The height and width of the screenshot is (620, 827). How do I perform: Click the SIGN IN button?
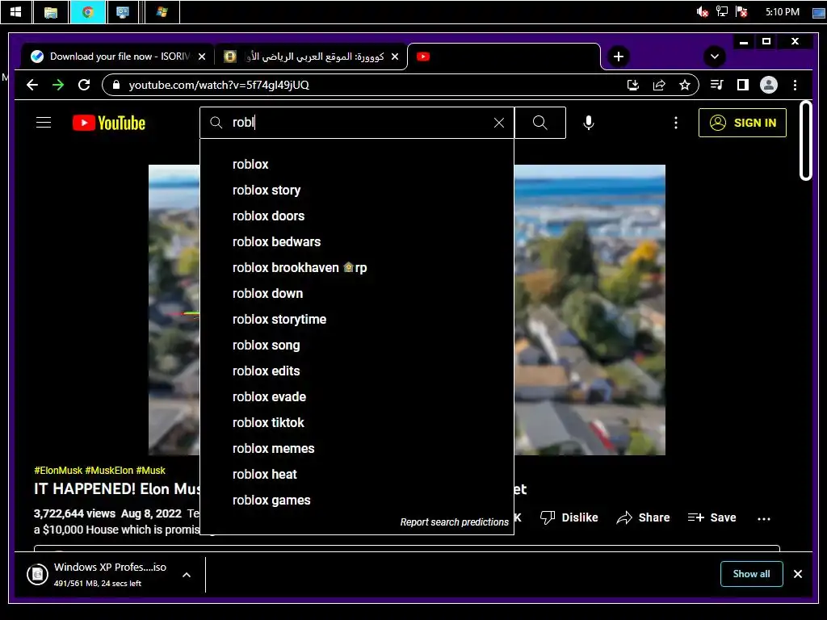coord(742,123)
